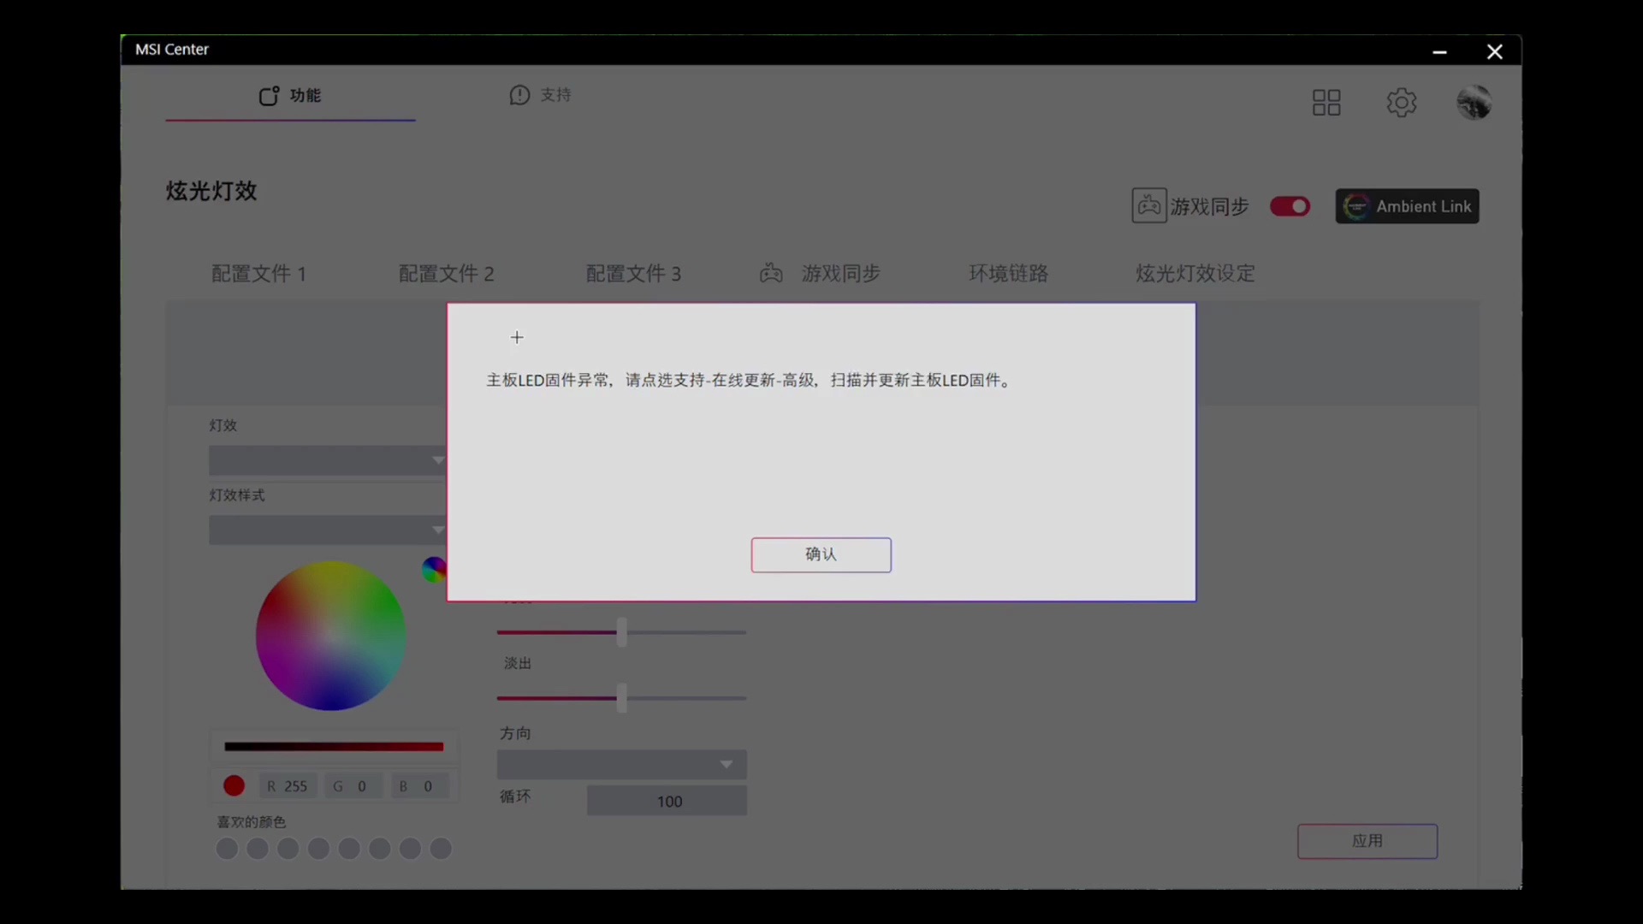Select the last favorite color circle
The height and width of the screenshot is (924, 1643).
(441, 849)
